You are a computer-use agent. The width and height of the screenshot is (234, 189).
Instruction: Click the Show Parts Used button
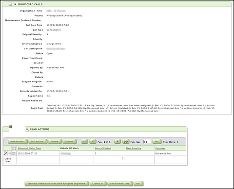point(120,184)
